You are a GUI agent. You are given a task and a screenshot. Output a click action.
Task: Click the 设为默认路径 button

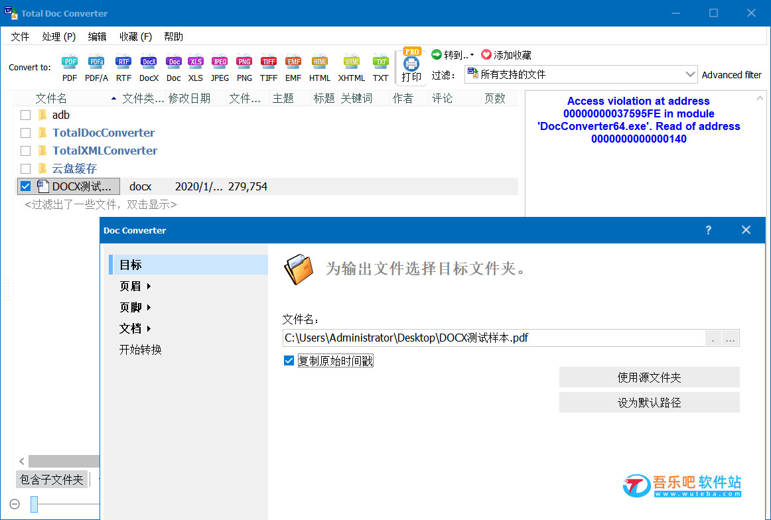pyautogui.click(x=649, y=403)
